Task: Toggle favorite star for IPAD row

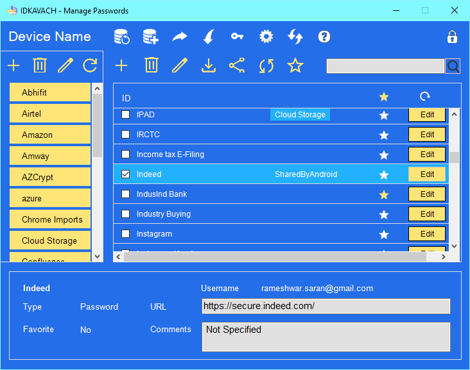Action: (384, 115)
